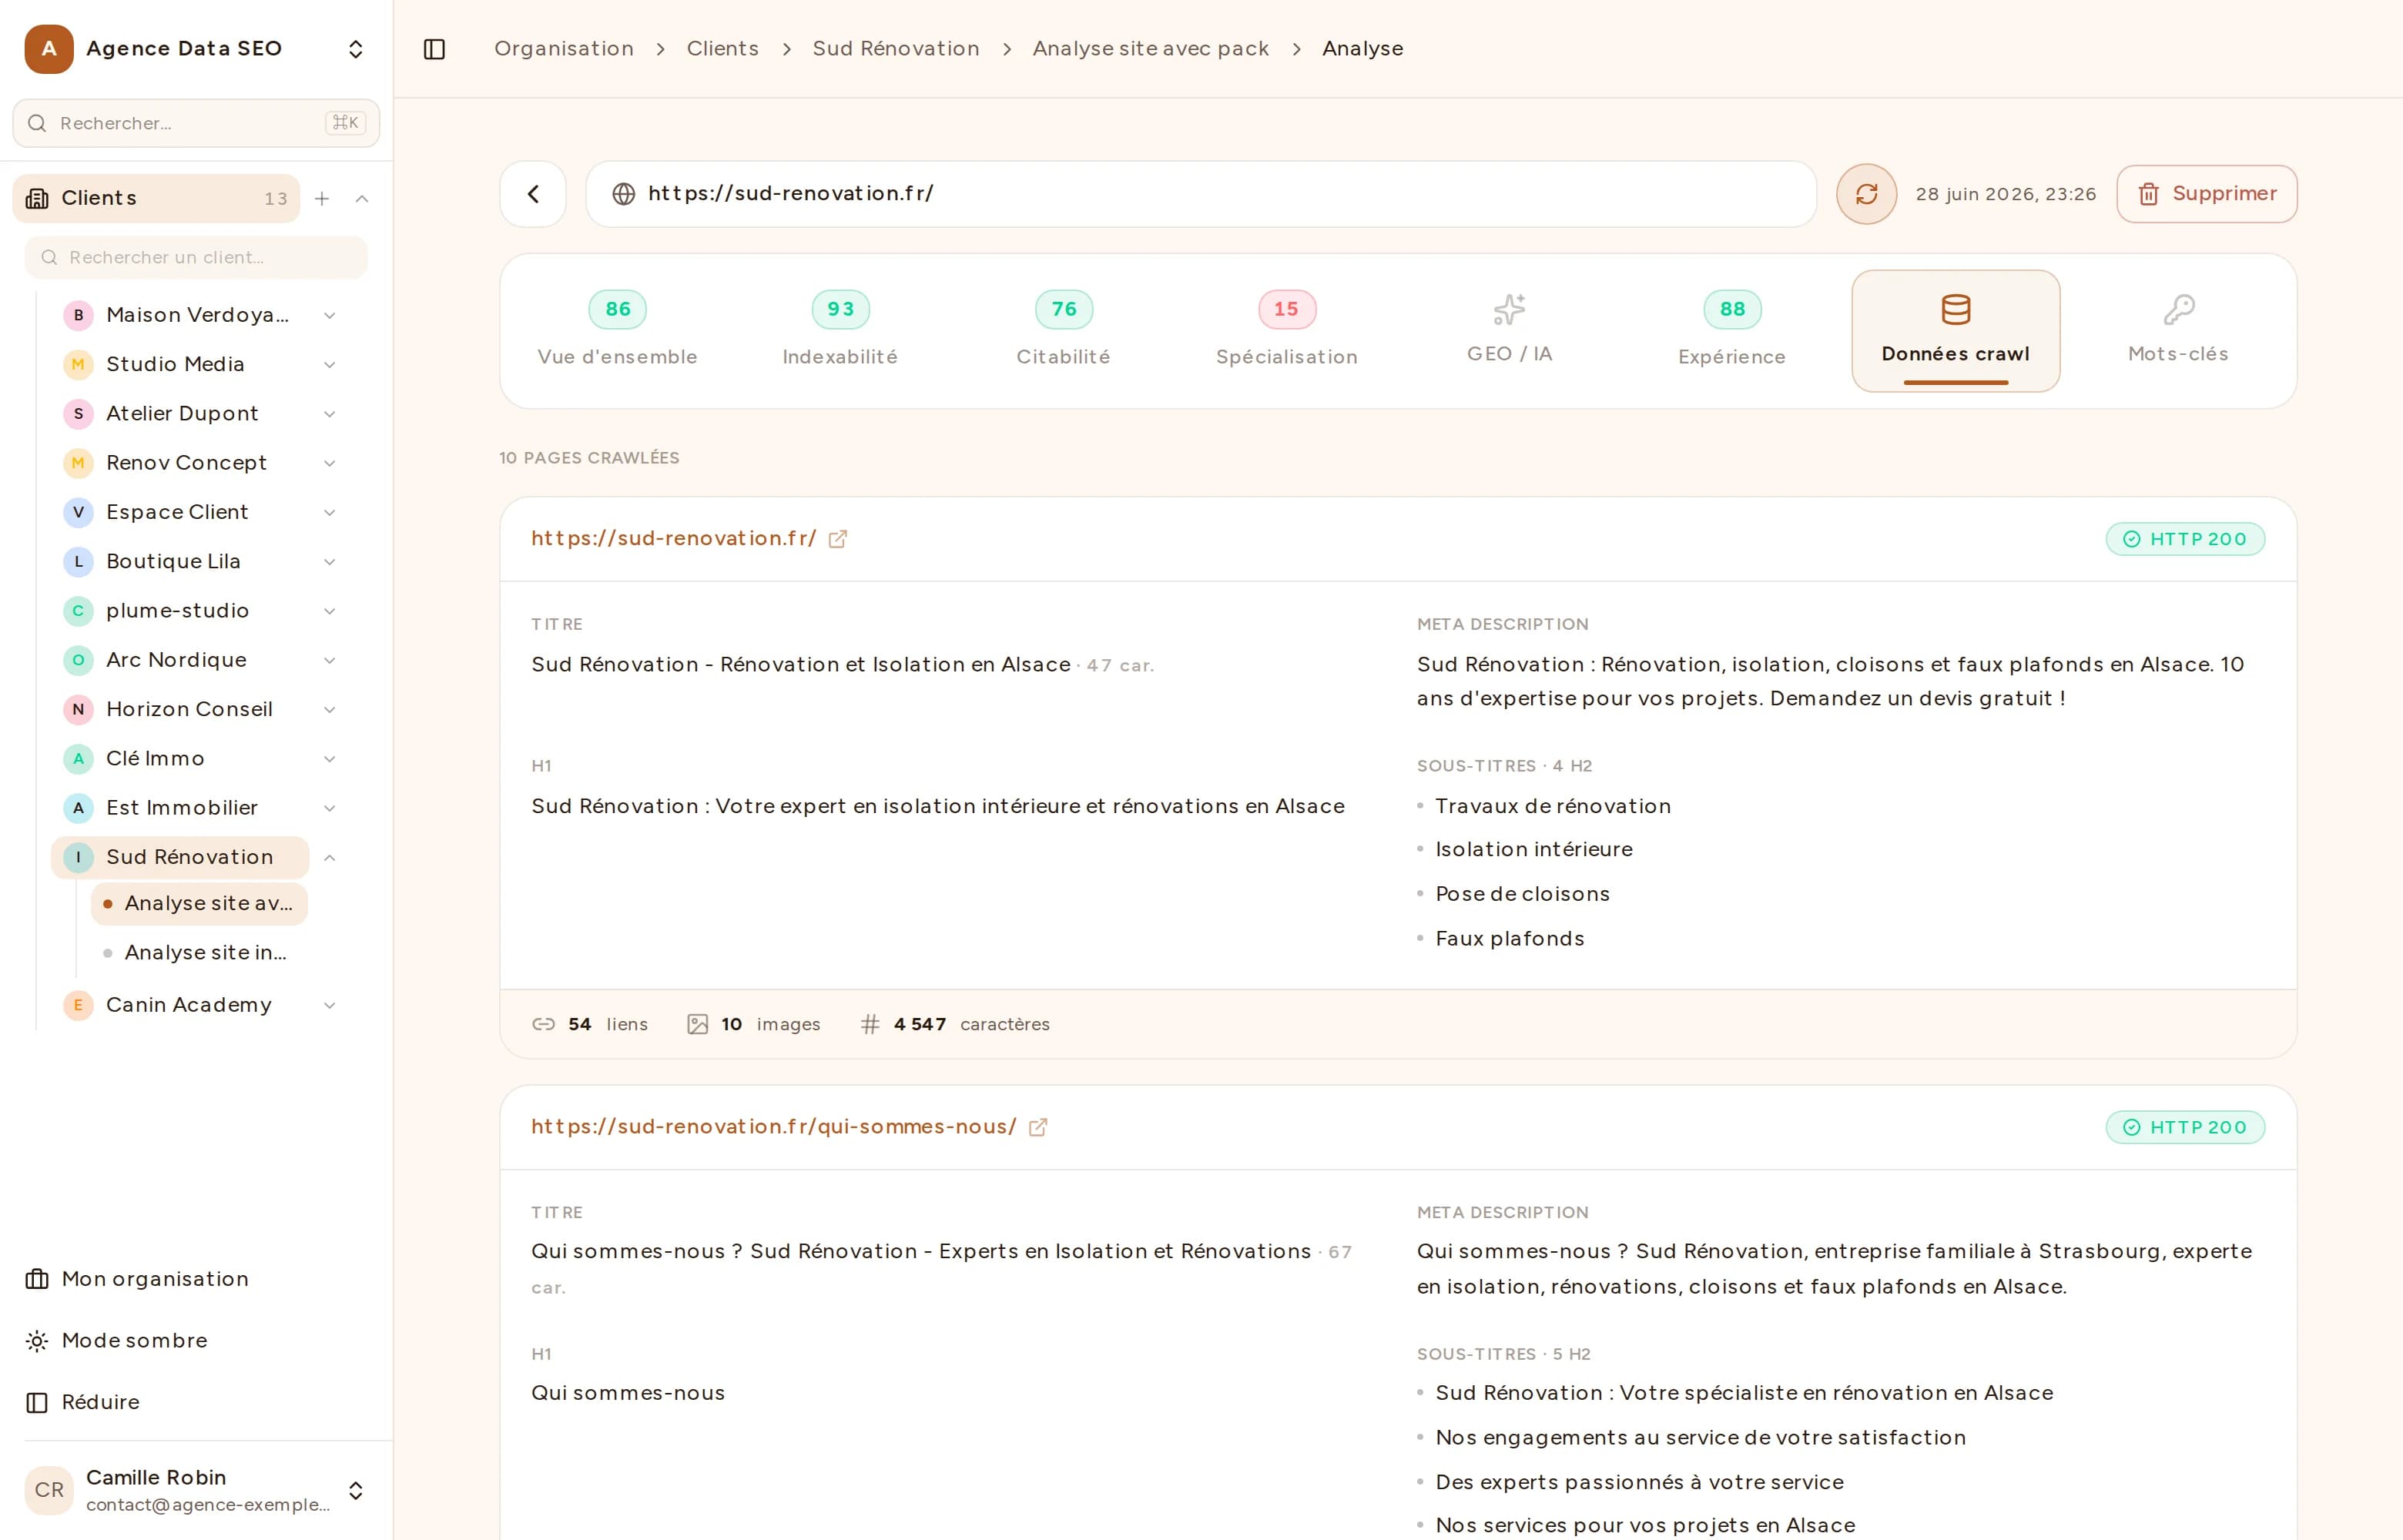Click the Données crawl database icon
The image size is (2403, 1540).
click(x=1955, y=309)
